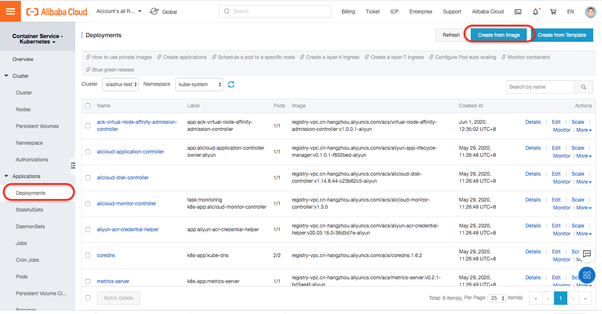Check the metrics-server row checkbox
This screenshot has height=314, width=602.
coord(88,281)
